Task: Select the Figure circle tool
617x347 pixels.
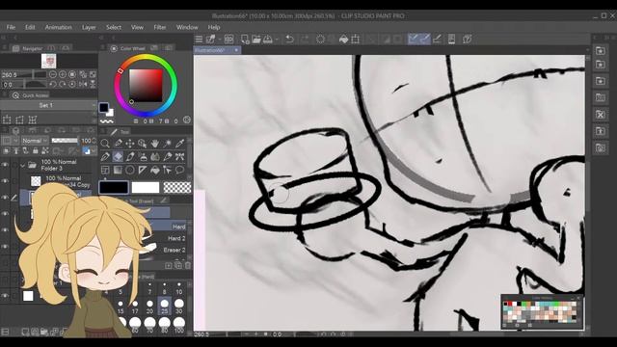Action: (130, 170)
